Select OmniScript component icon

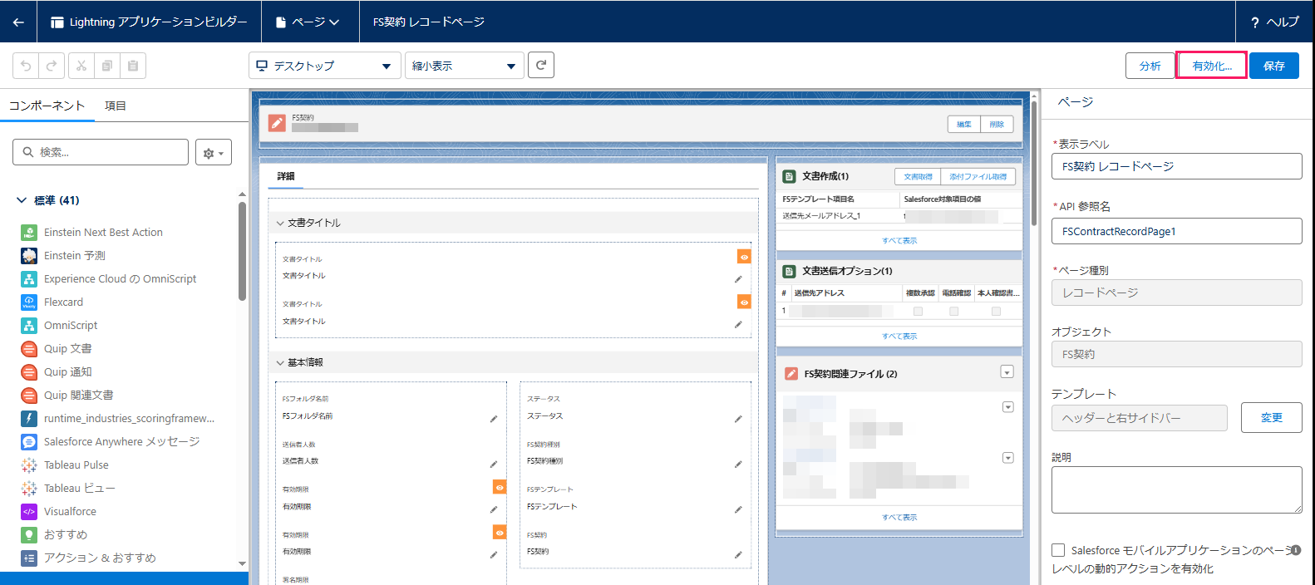[29, 325]
